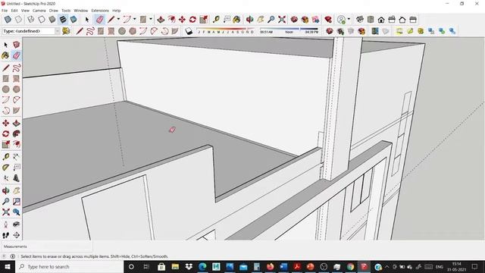Image resolution: width=485 pixels, height=273 pixels.
Task: Open the Window menu
Action: click(x=81, y=11)
